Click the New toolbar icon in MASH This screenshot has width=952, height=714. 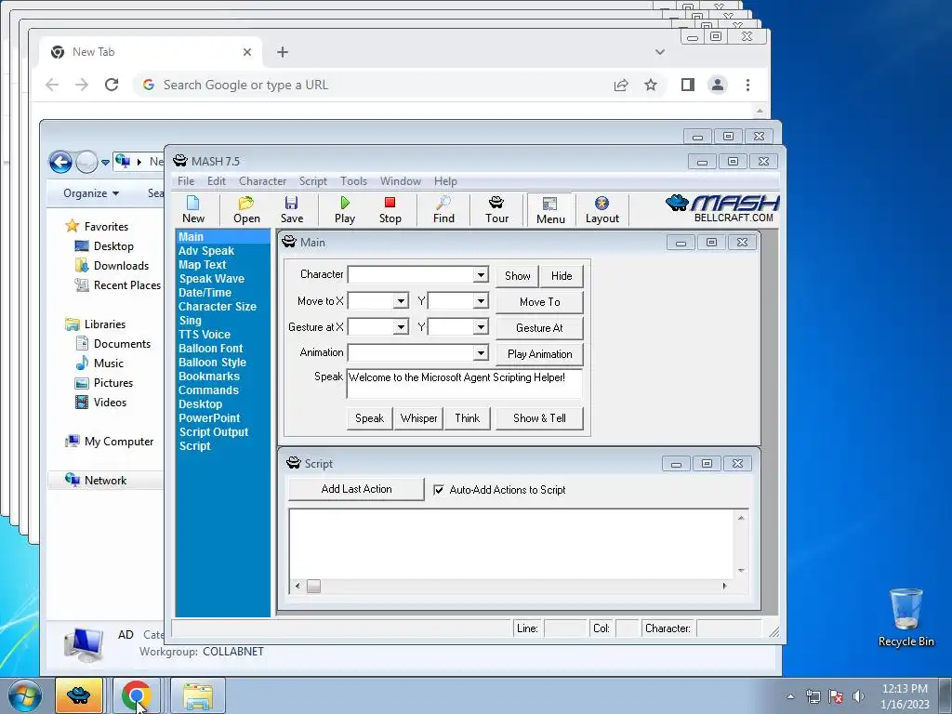tap(193, 210)
